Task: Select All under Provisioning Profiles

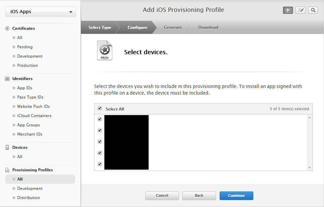Action: pyautogui.click(x=40, y=179)
